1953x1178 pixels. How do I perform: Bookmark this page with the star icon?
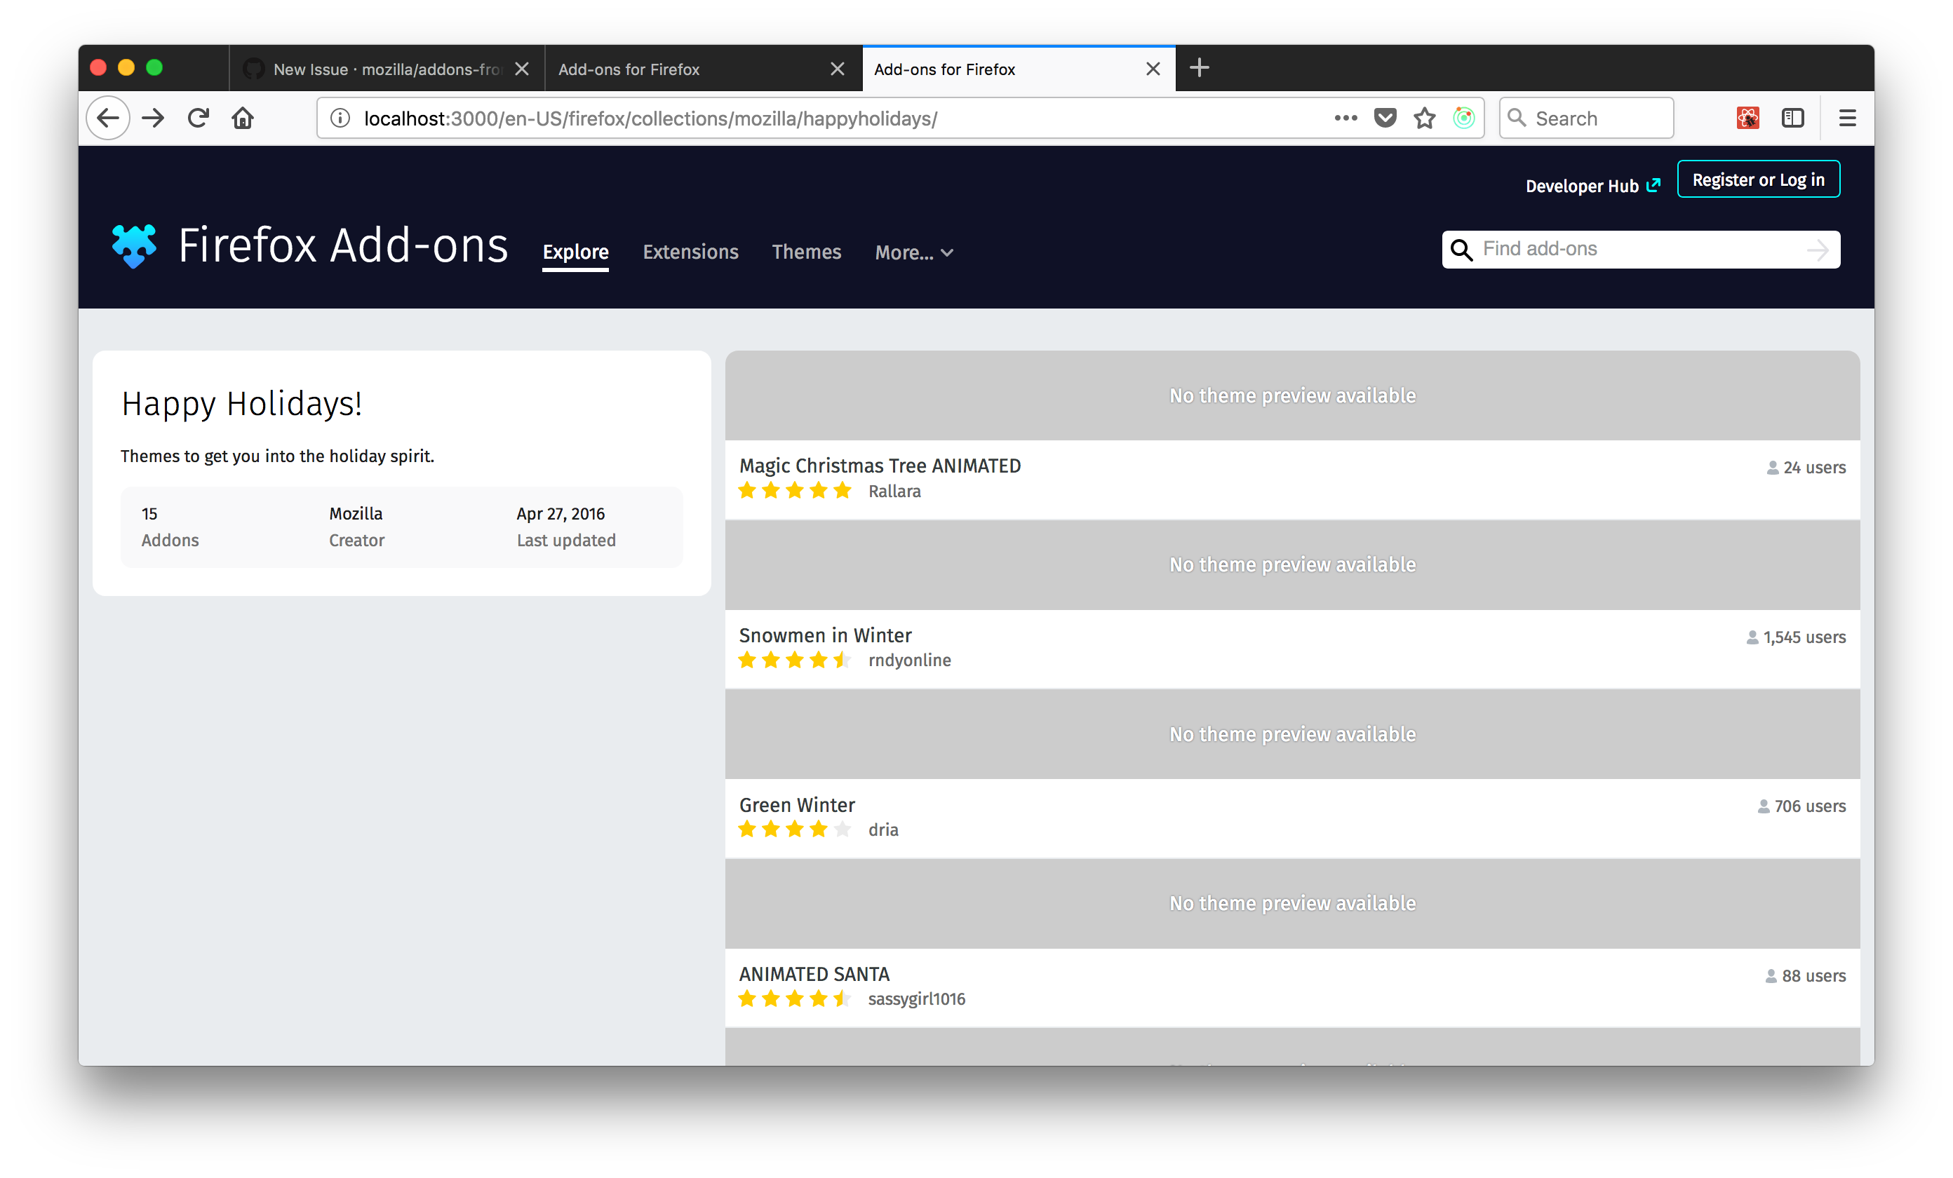[x=1424, y=118]
